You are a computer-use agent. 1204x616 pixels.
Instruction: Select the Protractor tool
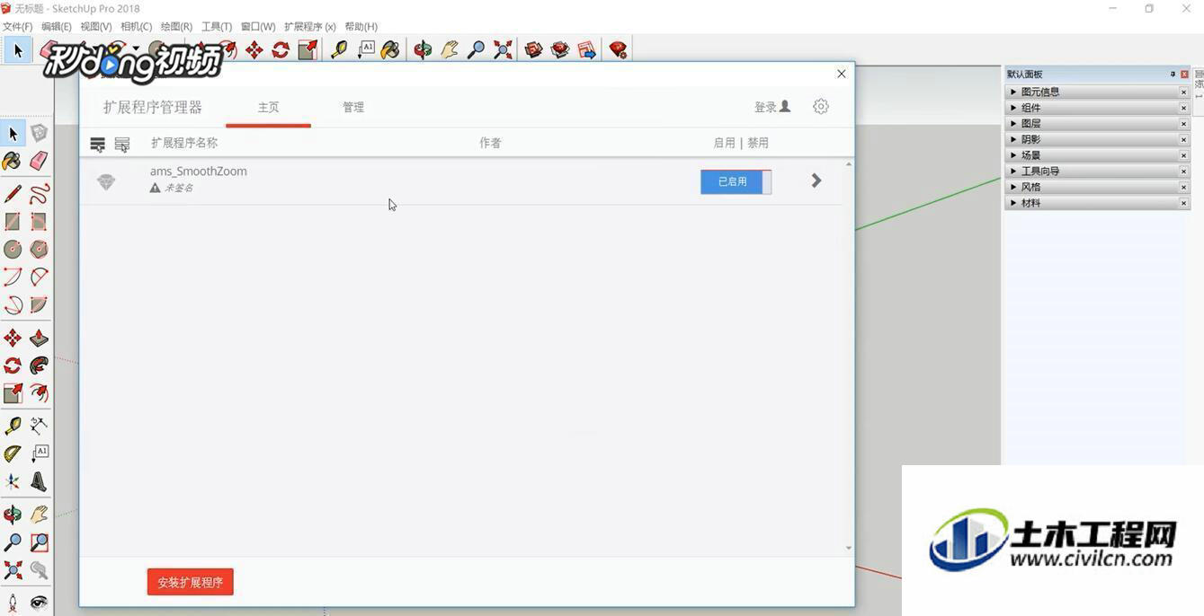pyautogui.click(x=13, y=453)
